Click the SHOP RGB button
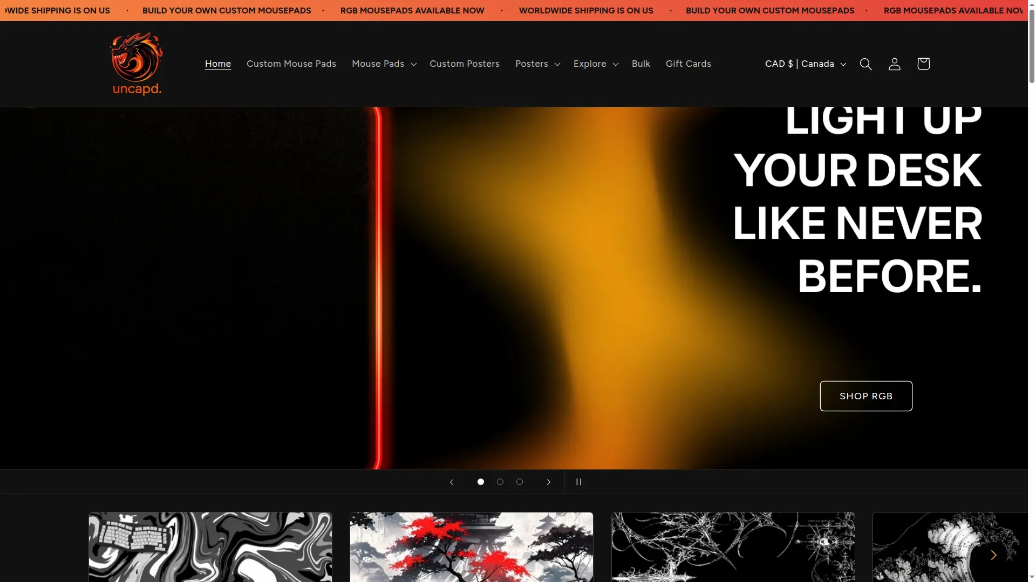The image size is (1036, 582). [x=866, y=396]
